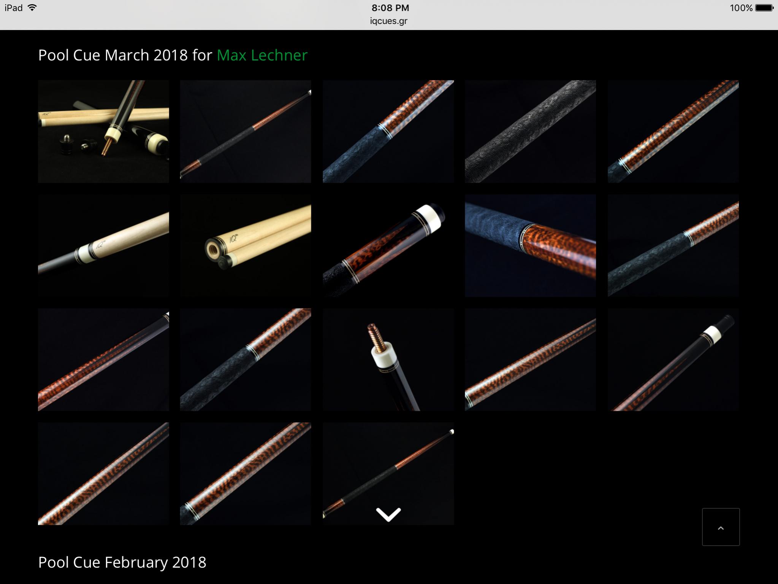This screenshot has height=584, width=778.
Task: Expand gallery with the down chevron
Action: 388,514
